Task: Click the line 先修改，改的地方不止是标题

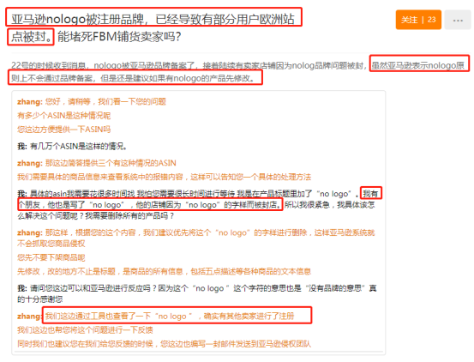Action: [165, 271]
